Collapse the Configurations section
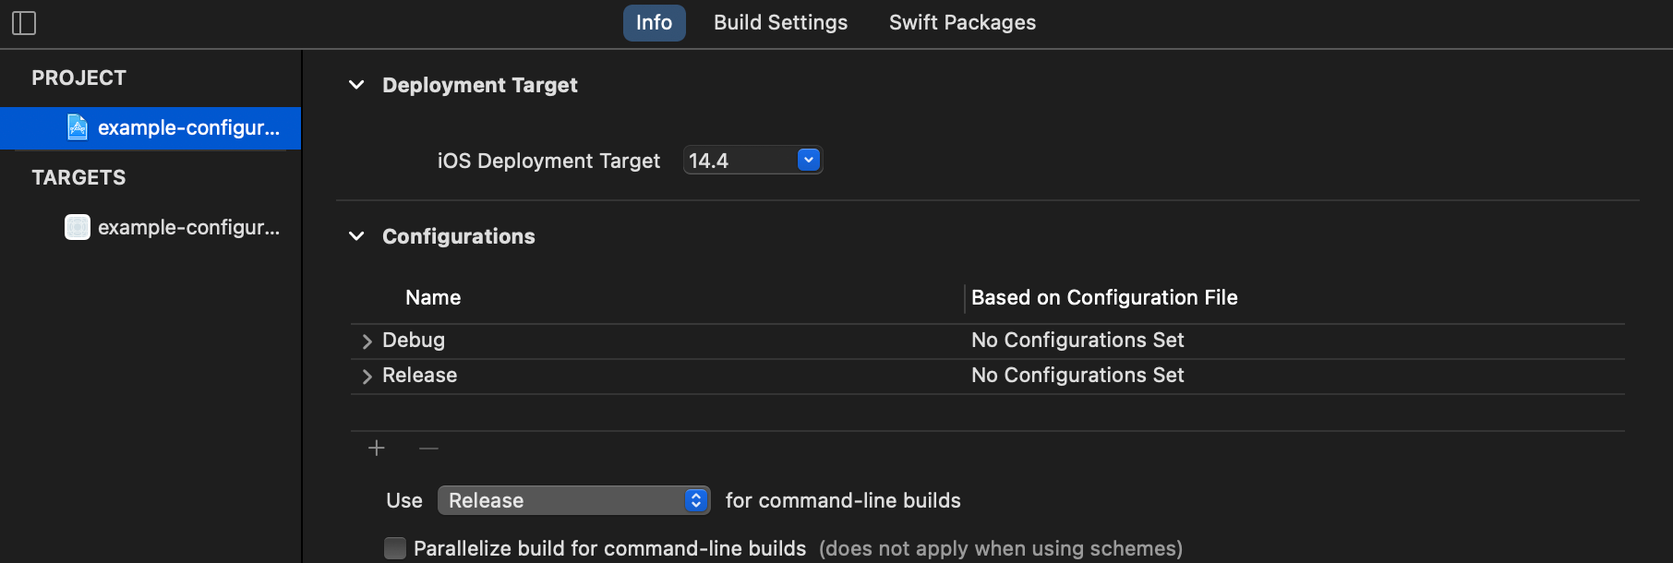The height and width of the screenshot is (563, 1673). (x=356, y=236)
